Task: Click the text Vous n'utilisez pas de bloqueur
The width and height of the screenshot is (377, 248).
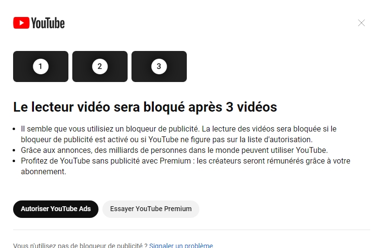Action: click(x=81, y=246)
